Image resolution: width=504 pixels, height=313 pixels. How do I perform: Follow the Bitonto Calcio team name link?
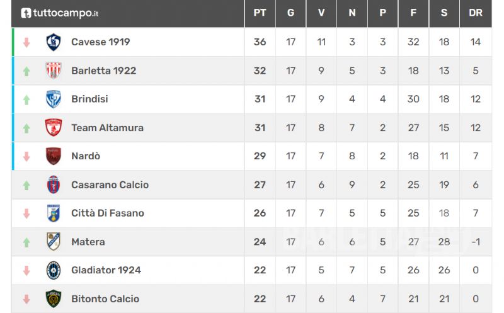[x=105, y=299]
